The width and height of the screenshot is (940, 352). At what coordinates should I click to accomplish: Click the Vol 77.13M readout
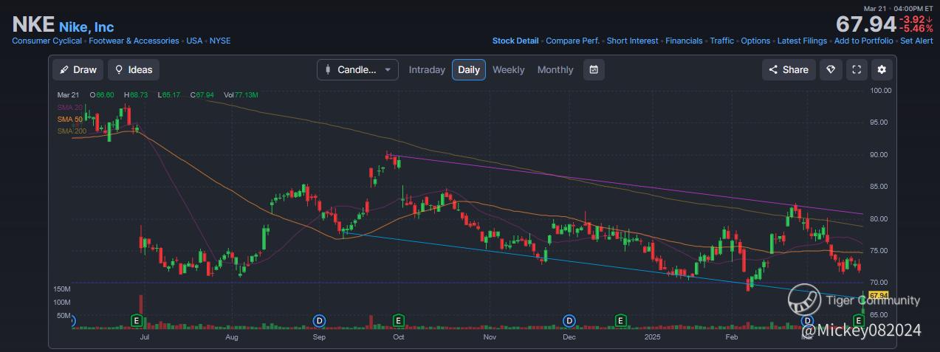pyautogui.click(x=241, y=95)
